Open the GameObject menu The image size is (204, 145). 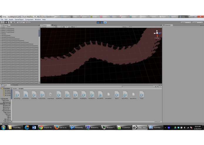click(19, 19)
